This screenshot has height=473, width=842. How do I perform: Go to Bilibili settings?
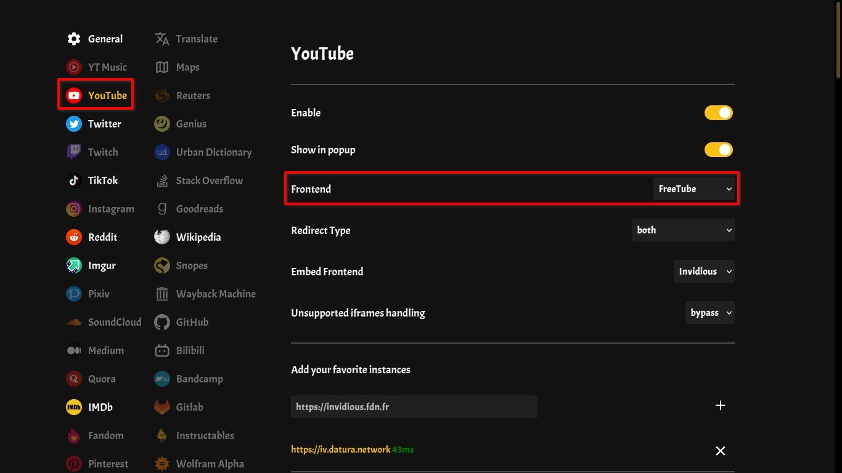point(179,350)
